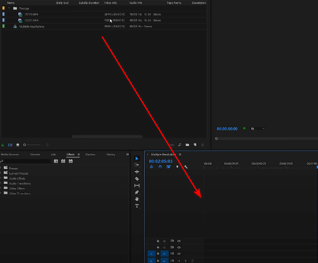
Task: Toggle V3 track output eye
Action: click(179, 241)
